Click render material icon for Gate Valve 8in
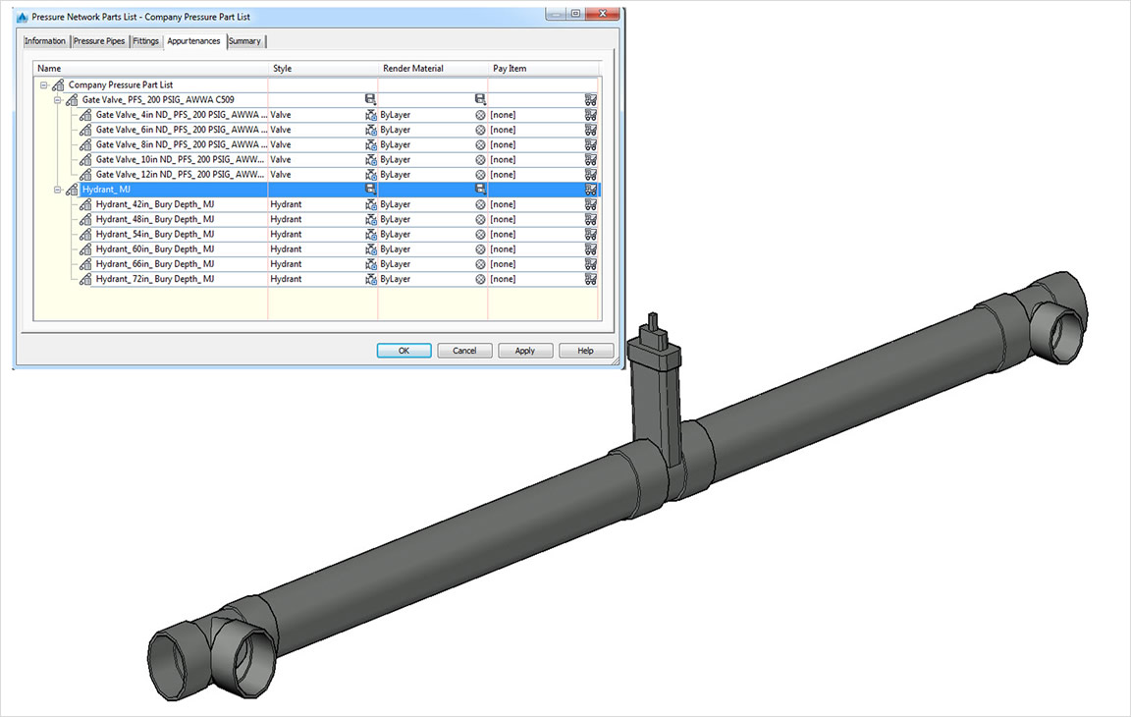 480,145
